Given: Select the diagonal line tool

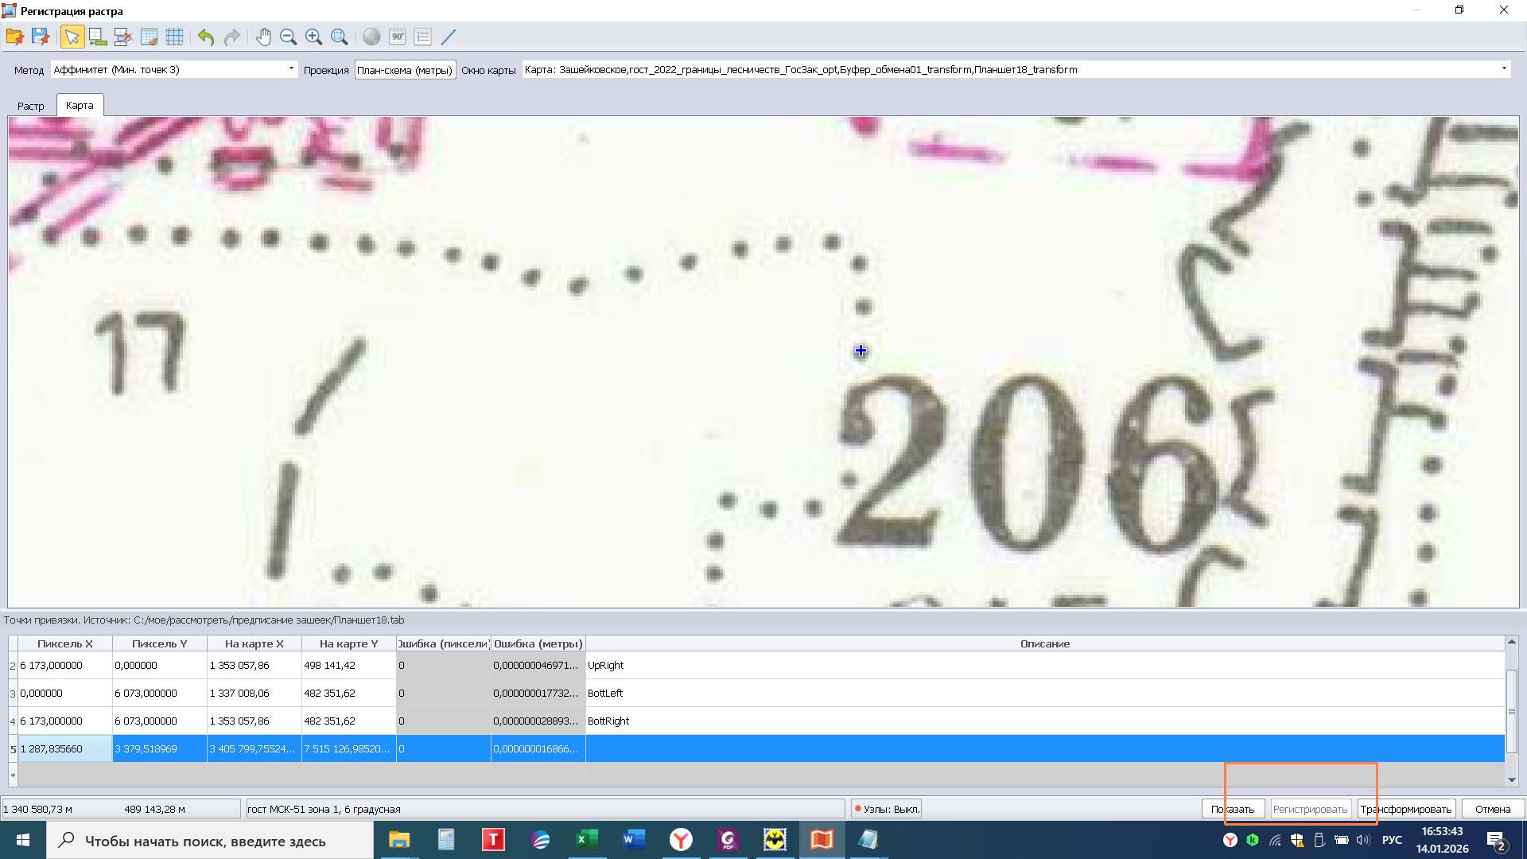Looking at the screenshot, I should tap(449, 37).
